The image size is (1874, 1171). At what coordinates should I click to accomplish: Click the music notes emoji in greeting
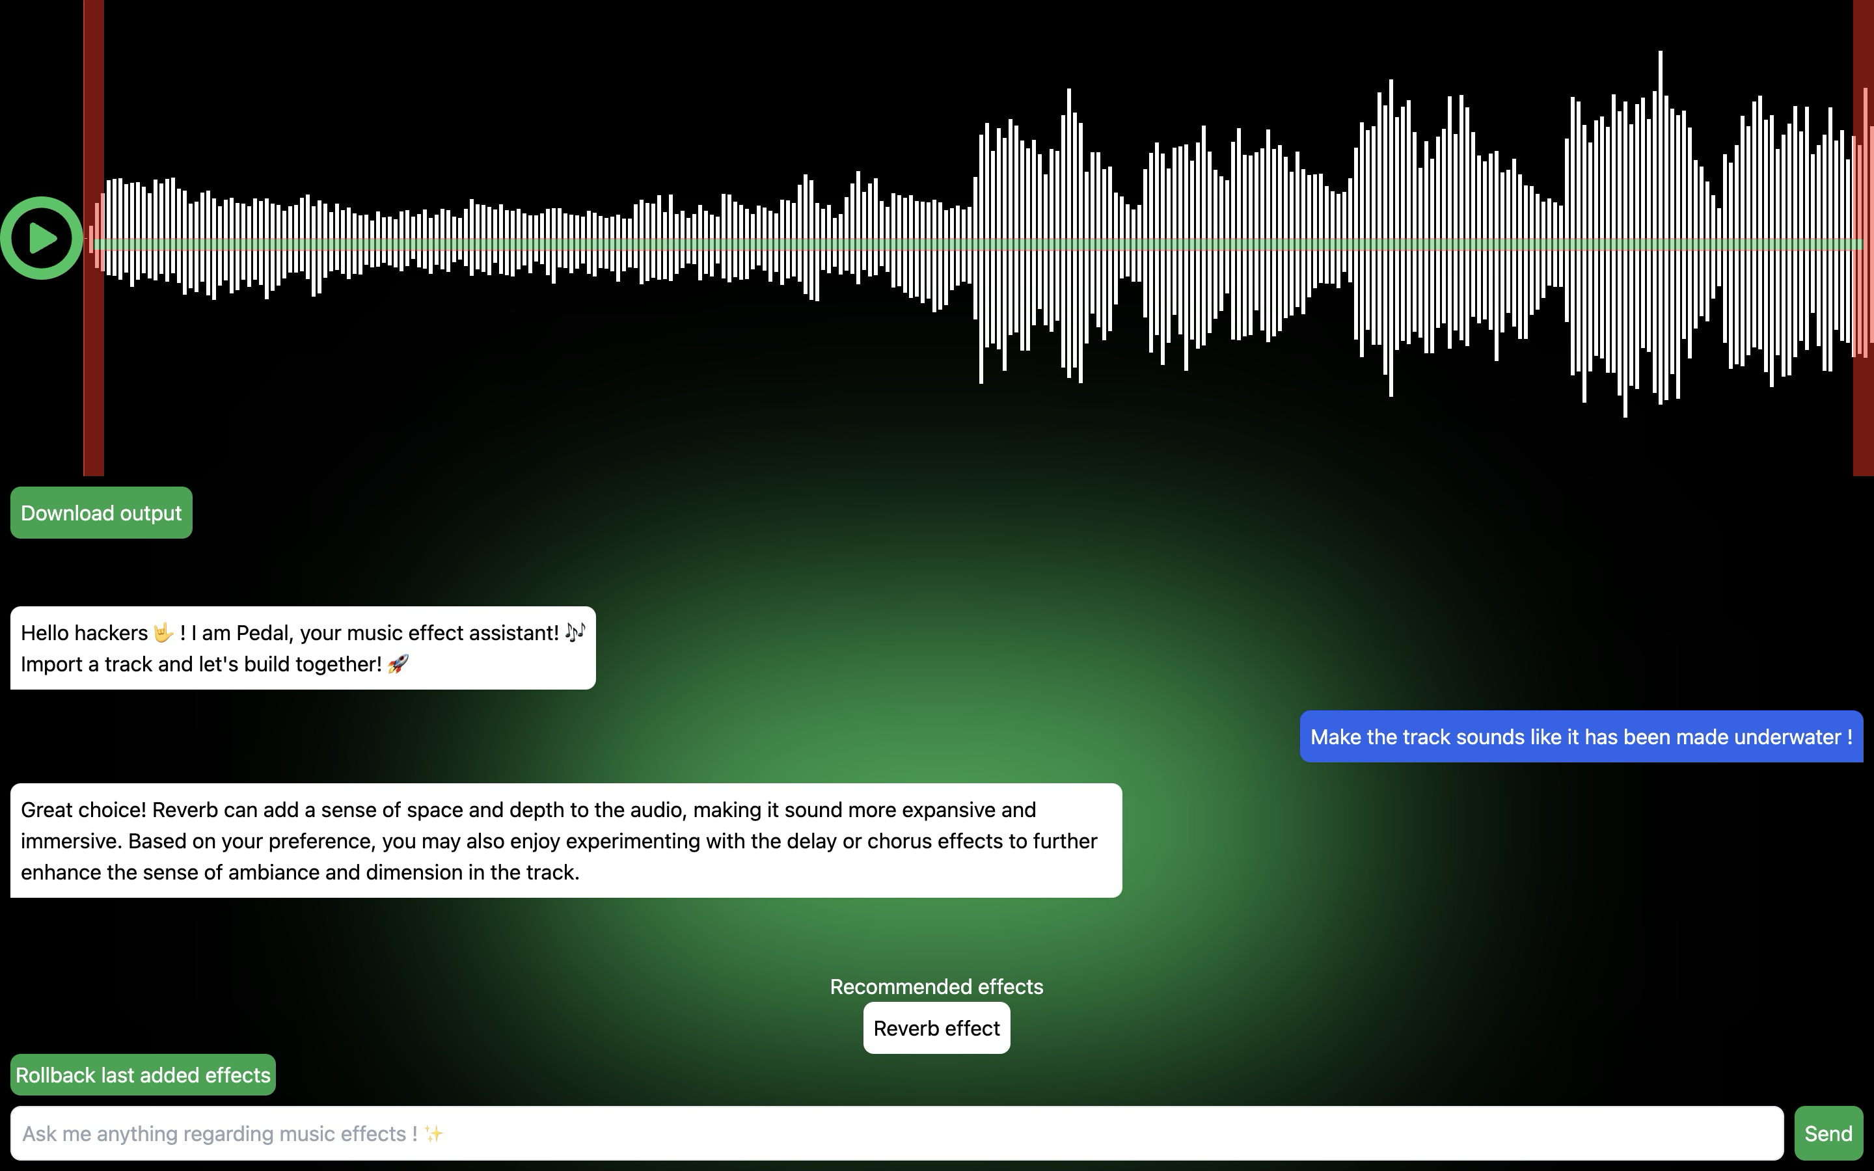[x=575, y=632]
